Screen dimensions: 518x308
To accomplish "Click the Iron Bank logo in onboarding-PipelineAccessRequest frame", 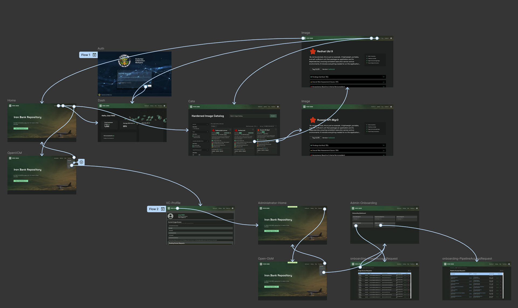I will click(449, 264).
